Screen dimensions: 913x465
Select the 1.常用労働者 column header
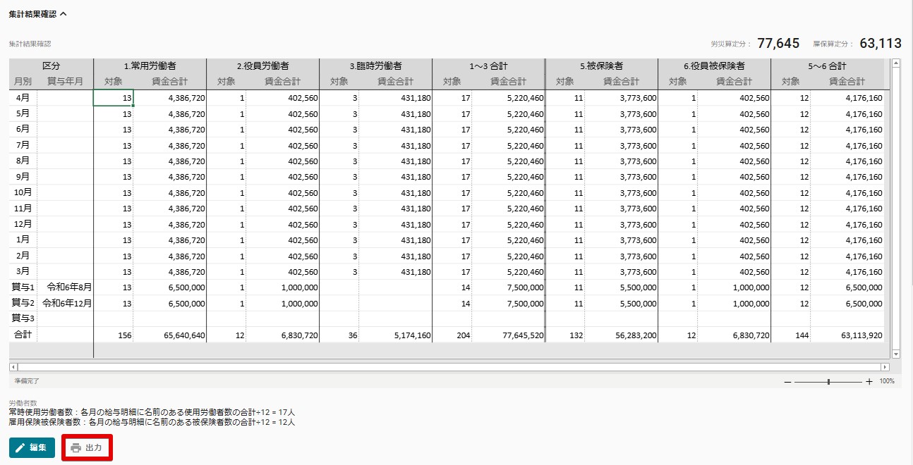click(150, 66)
